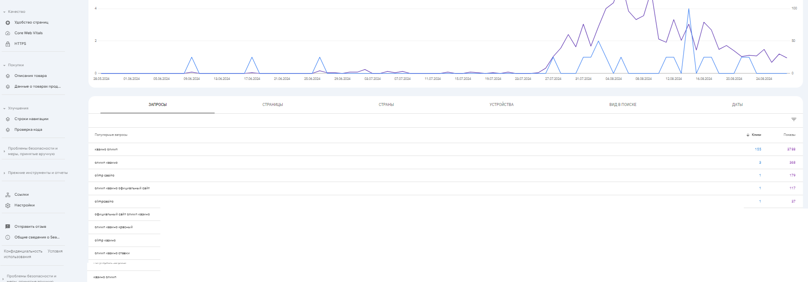Click the 3 clicks value

point(760,163)
